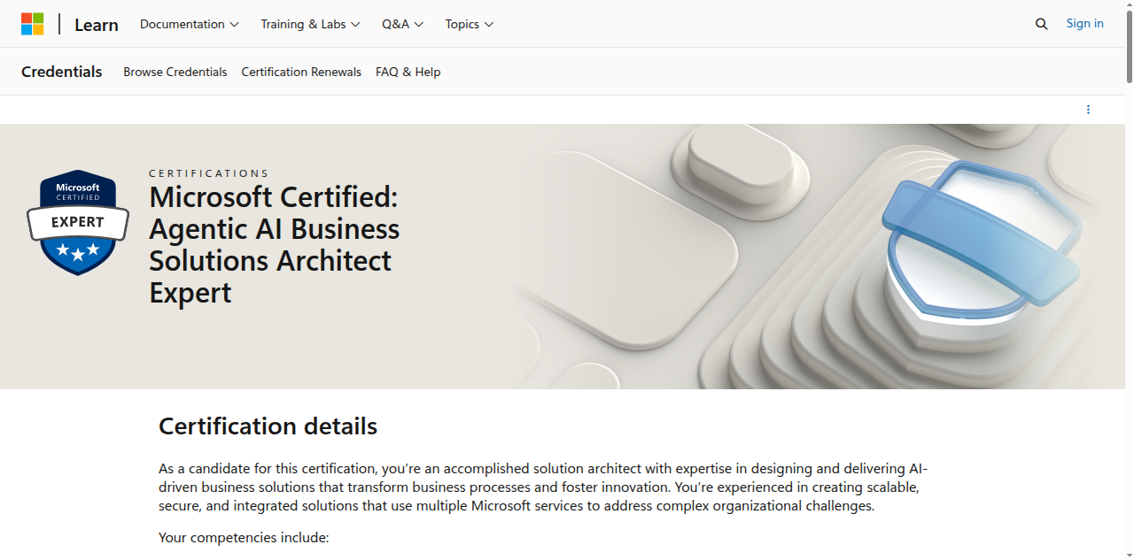This screenshot has height=560, width=1134.
Task: Expand the Training & Labs dropdown
Action: (x=310, y=24)
